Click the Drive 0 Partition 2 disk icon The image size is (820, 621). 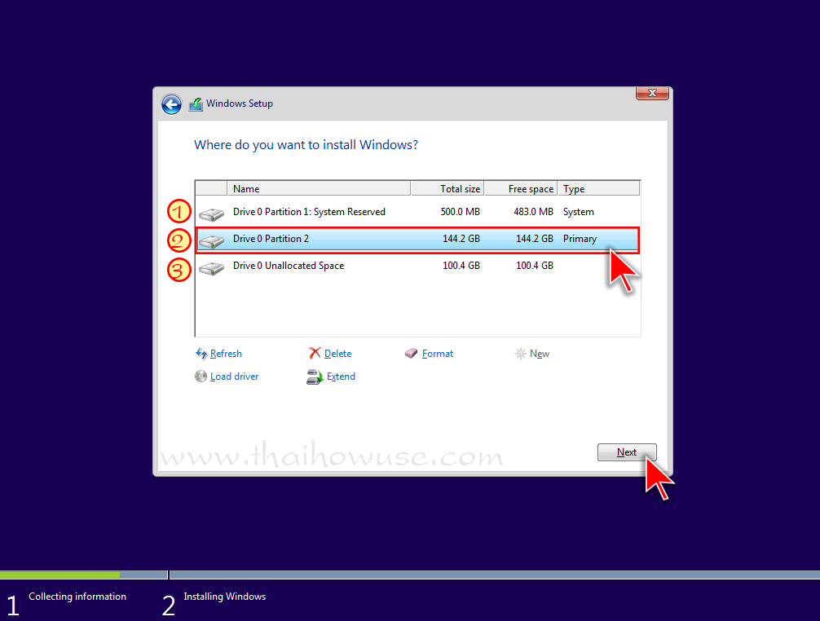(211, 240)
